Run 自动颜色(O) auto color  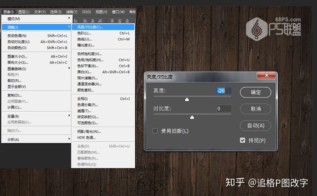point(36,48)
